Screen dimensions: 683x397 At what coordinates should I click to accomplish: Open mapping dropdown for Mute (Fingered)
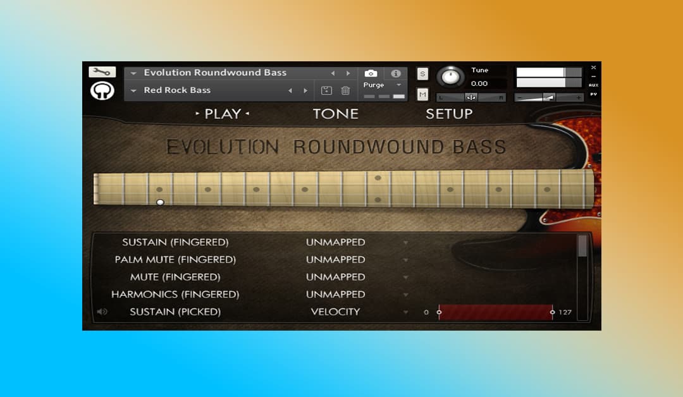(x=405, y=278)
